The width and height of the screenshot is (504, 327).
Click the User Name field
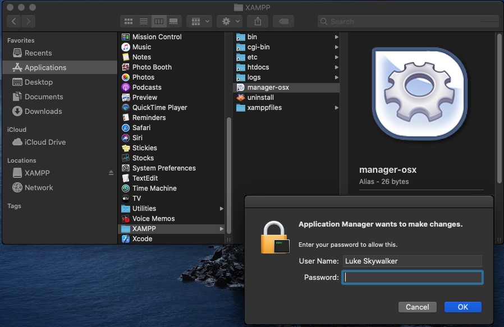[x=413, y=261]
